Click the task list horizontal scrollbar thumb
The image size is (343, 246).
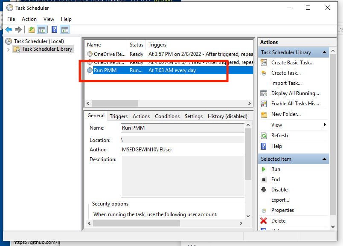coord(115,104)
